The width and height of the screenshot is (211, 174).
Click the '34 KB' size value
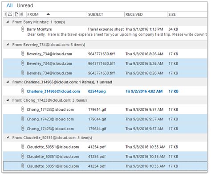coord(173,29)
